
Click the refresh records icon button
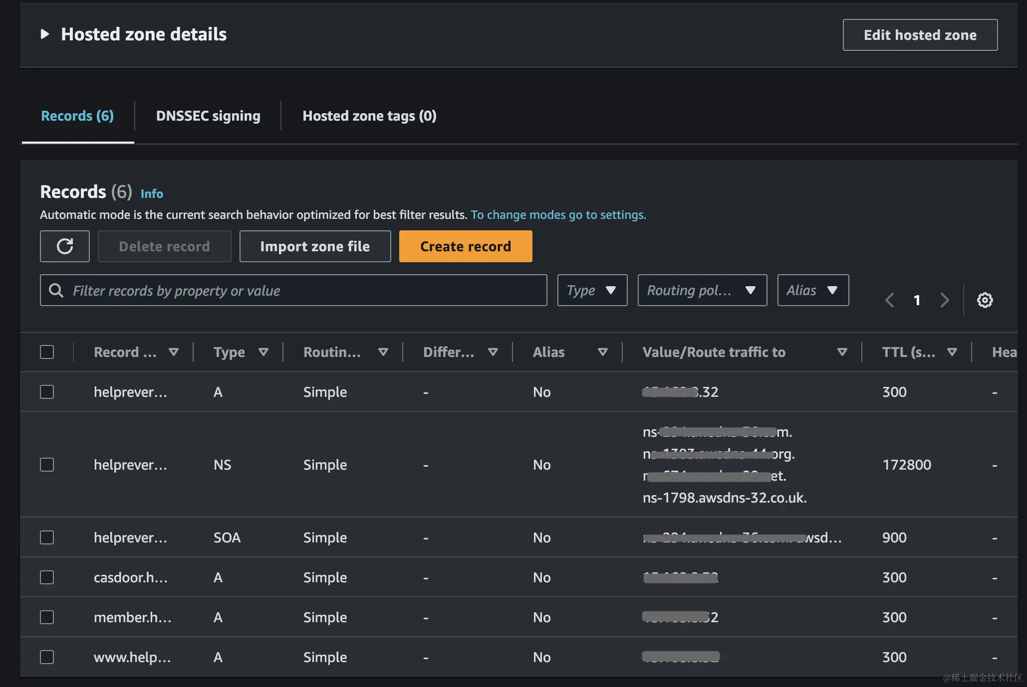coord(65,246)
